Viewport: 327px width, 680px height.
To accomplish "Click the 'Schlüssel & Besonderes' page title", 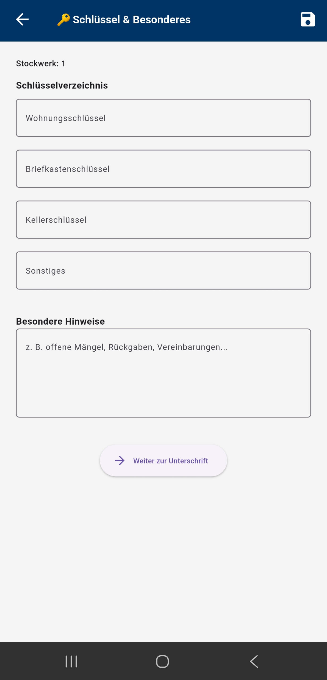I will click(x=131, y=20).
